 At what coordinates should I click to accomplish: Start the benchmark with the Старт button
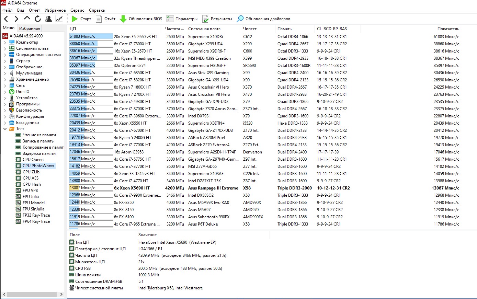(81, 19)
